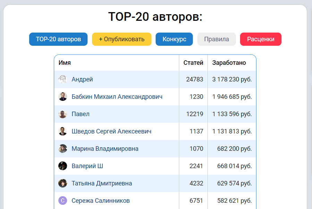The width and height of the screenshot is (312, 209).
Task: View the Правила button
Action: (216, 39)
